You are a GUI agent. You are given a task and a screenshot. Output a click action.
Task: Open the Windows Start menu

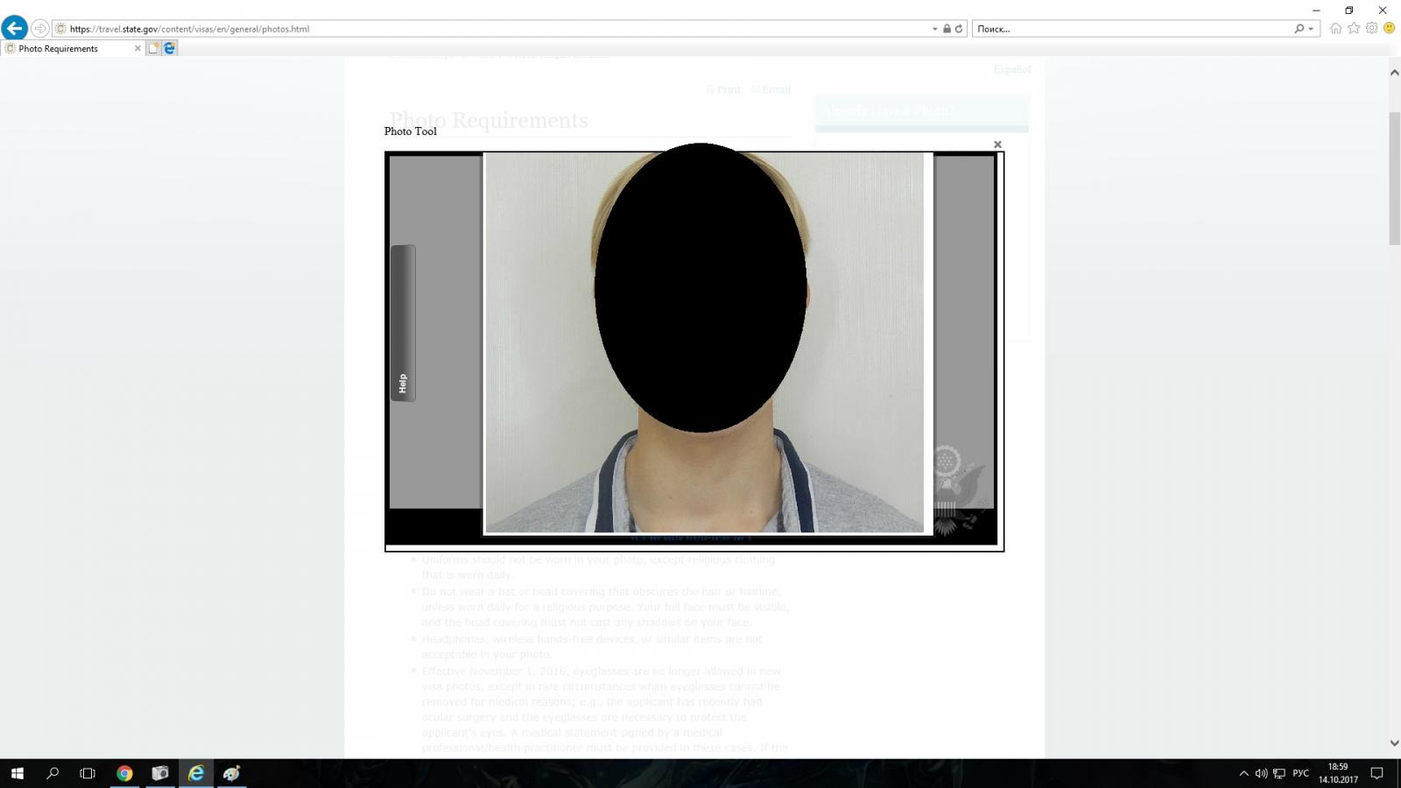[17, 773]
